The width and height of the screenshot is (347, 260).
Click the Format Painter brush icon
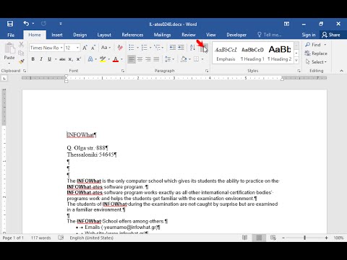click(x=22, y=61)
